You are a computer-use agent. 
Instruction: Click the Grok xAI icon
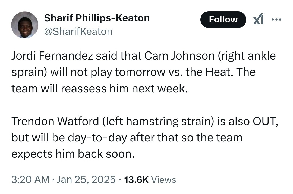point(258,20)
